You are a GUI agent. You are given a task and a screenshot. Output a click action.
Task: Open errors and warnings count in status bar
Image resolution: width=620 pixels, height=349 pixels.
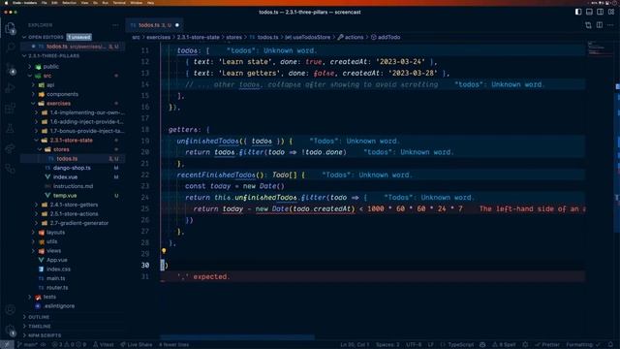(69, 345)
